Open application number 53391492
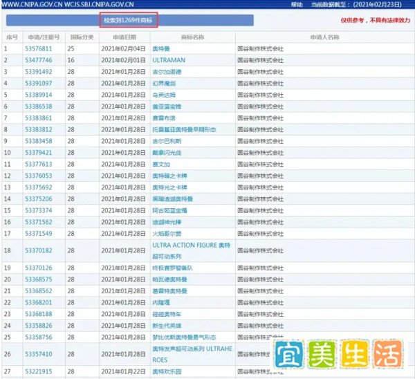The width and height of the screenshot is (415, 379). [38, 72]
